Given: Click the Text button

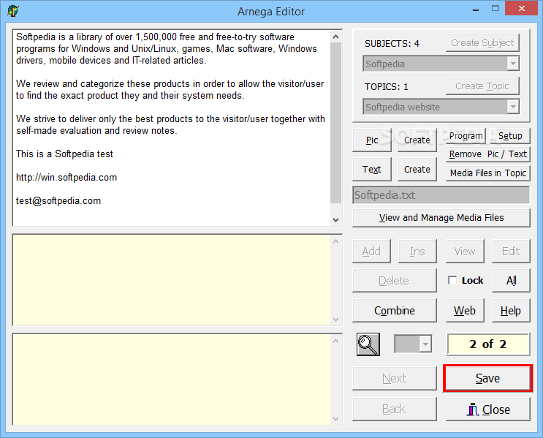Looking at the screenshot, I should click(372, 170).
